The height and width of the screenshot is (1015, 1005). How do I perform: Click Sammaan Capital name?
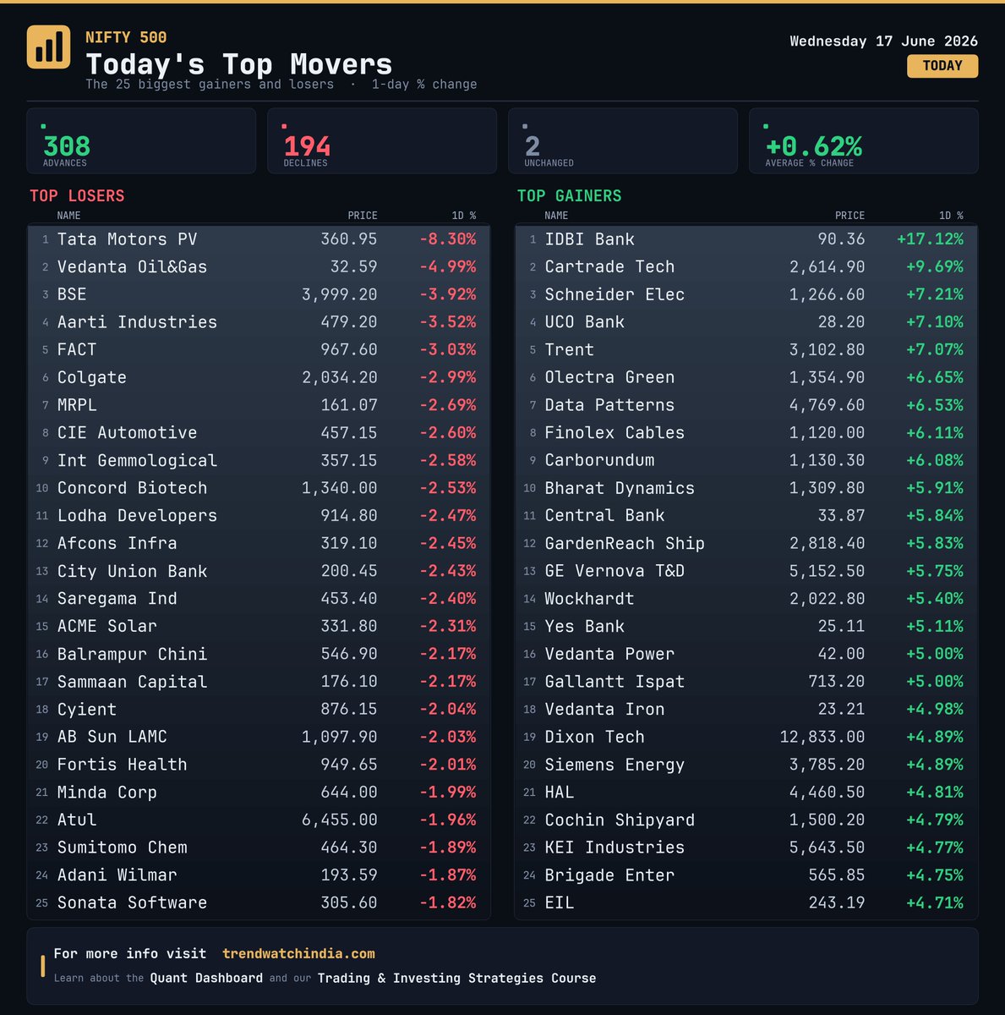click(132, 682)
